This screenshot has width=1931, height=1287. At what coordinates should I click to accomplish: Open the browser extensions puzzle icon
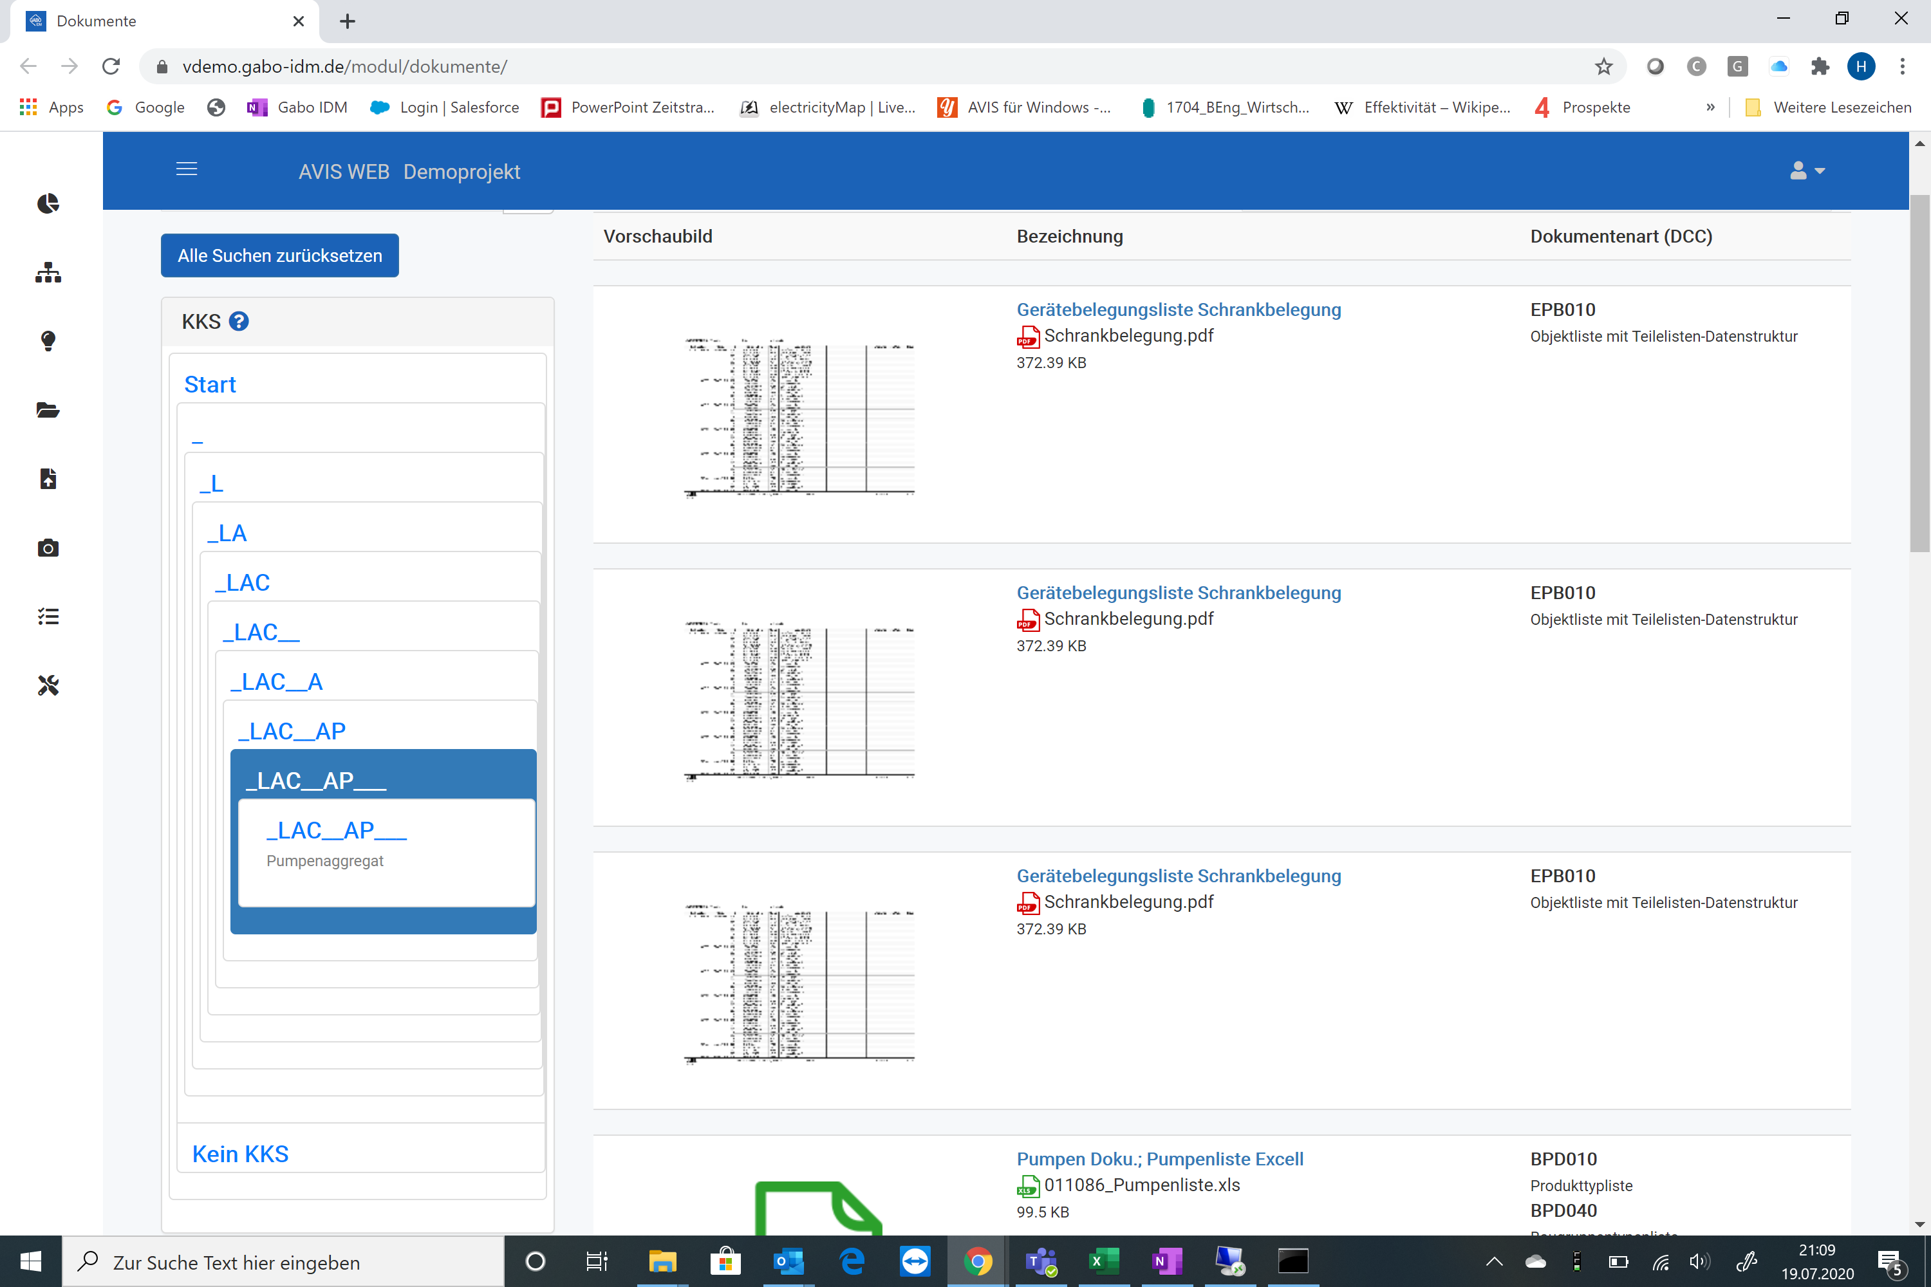[x=1820, y=66]
